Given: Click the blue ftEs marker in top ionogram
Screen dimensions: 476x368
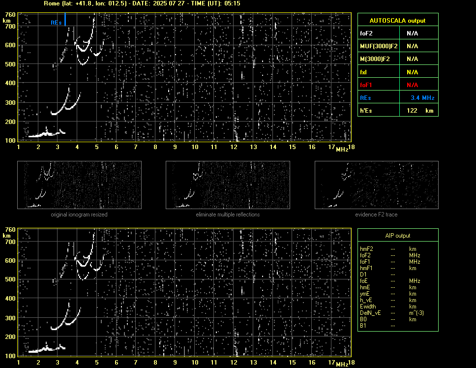Looking at the screenshot, I should 65,19.
